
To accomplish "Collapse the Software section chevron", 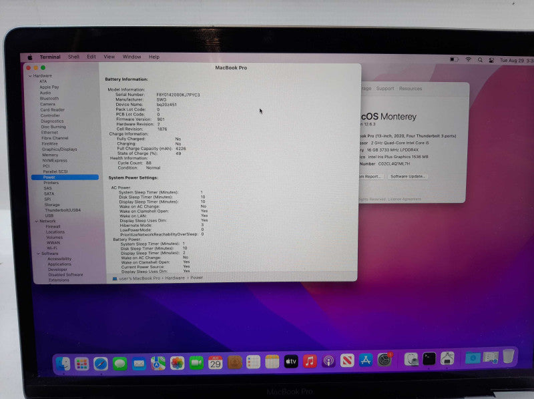I will (x=38, y=254).
